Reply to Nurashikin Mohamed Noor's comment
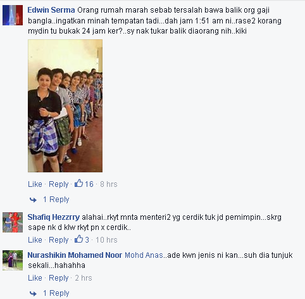The image size is (305, 299). [59, 278]
